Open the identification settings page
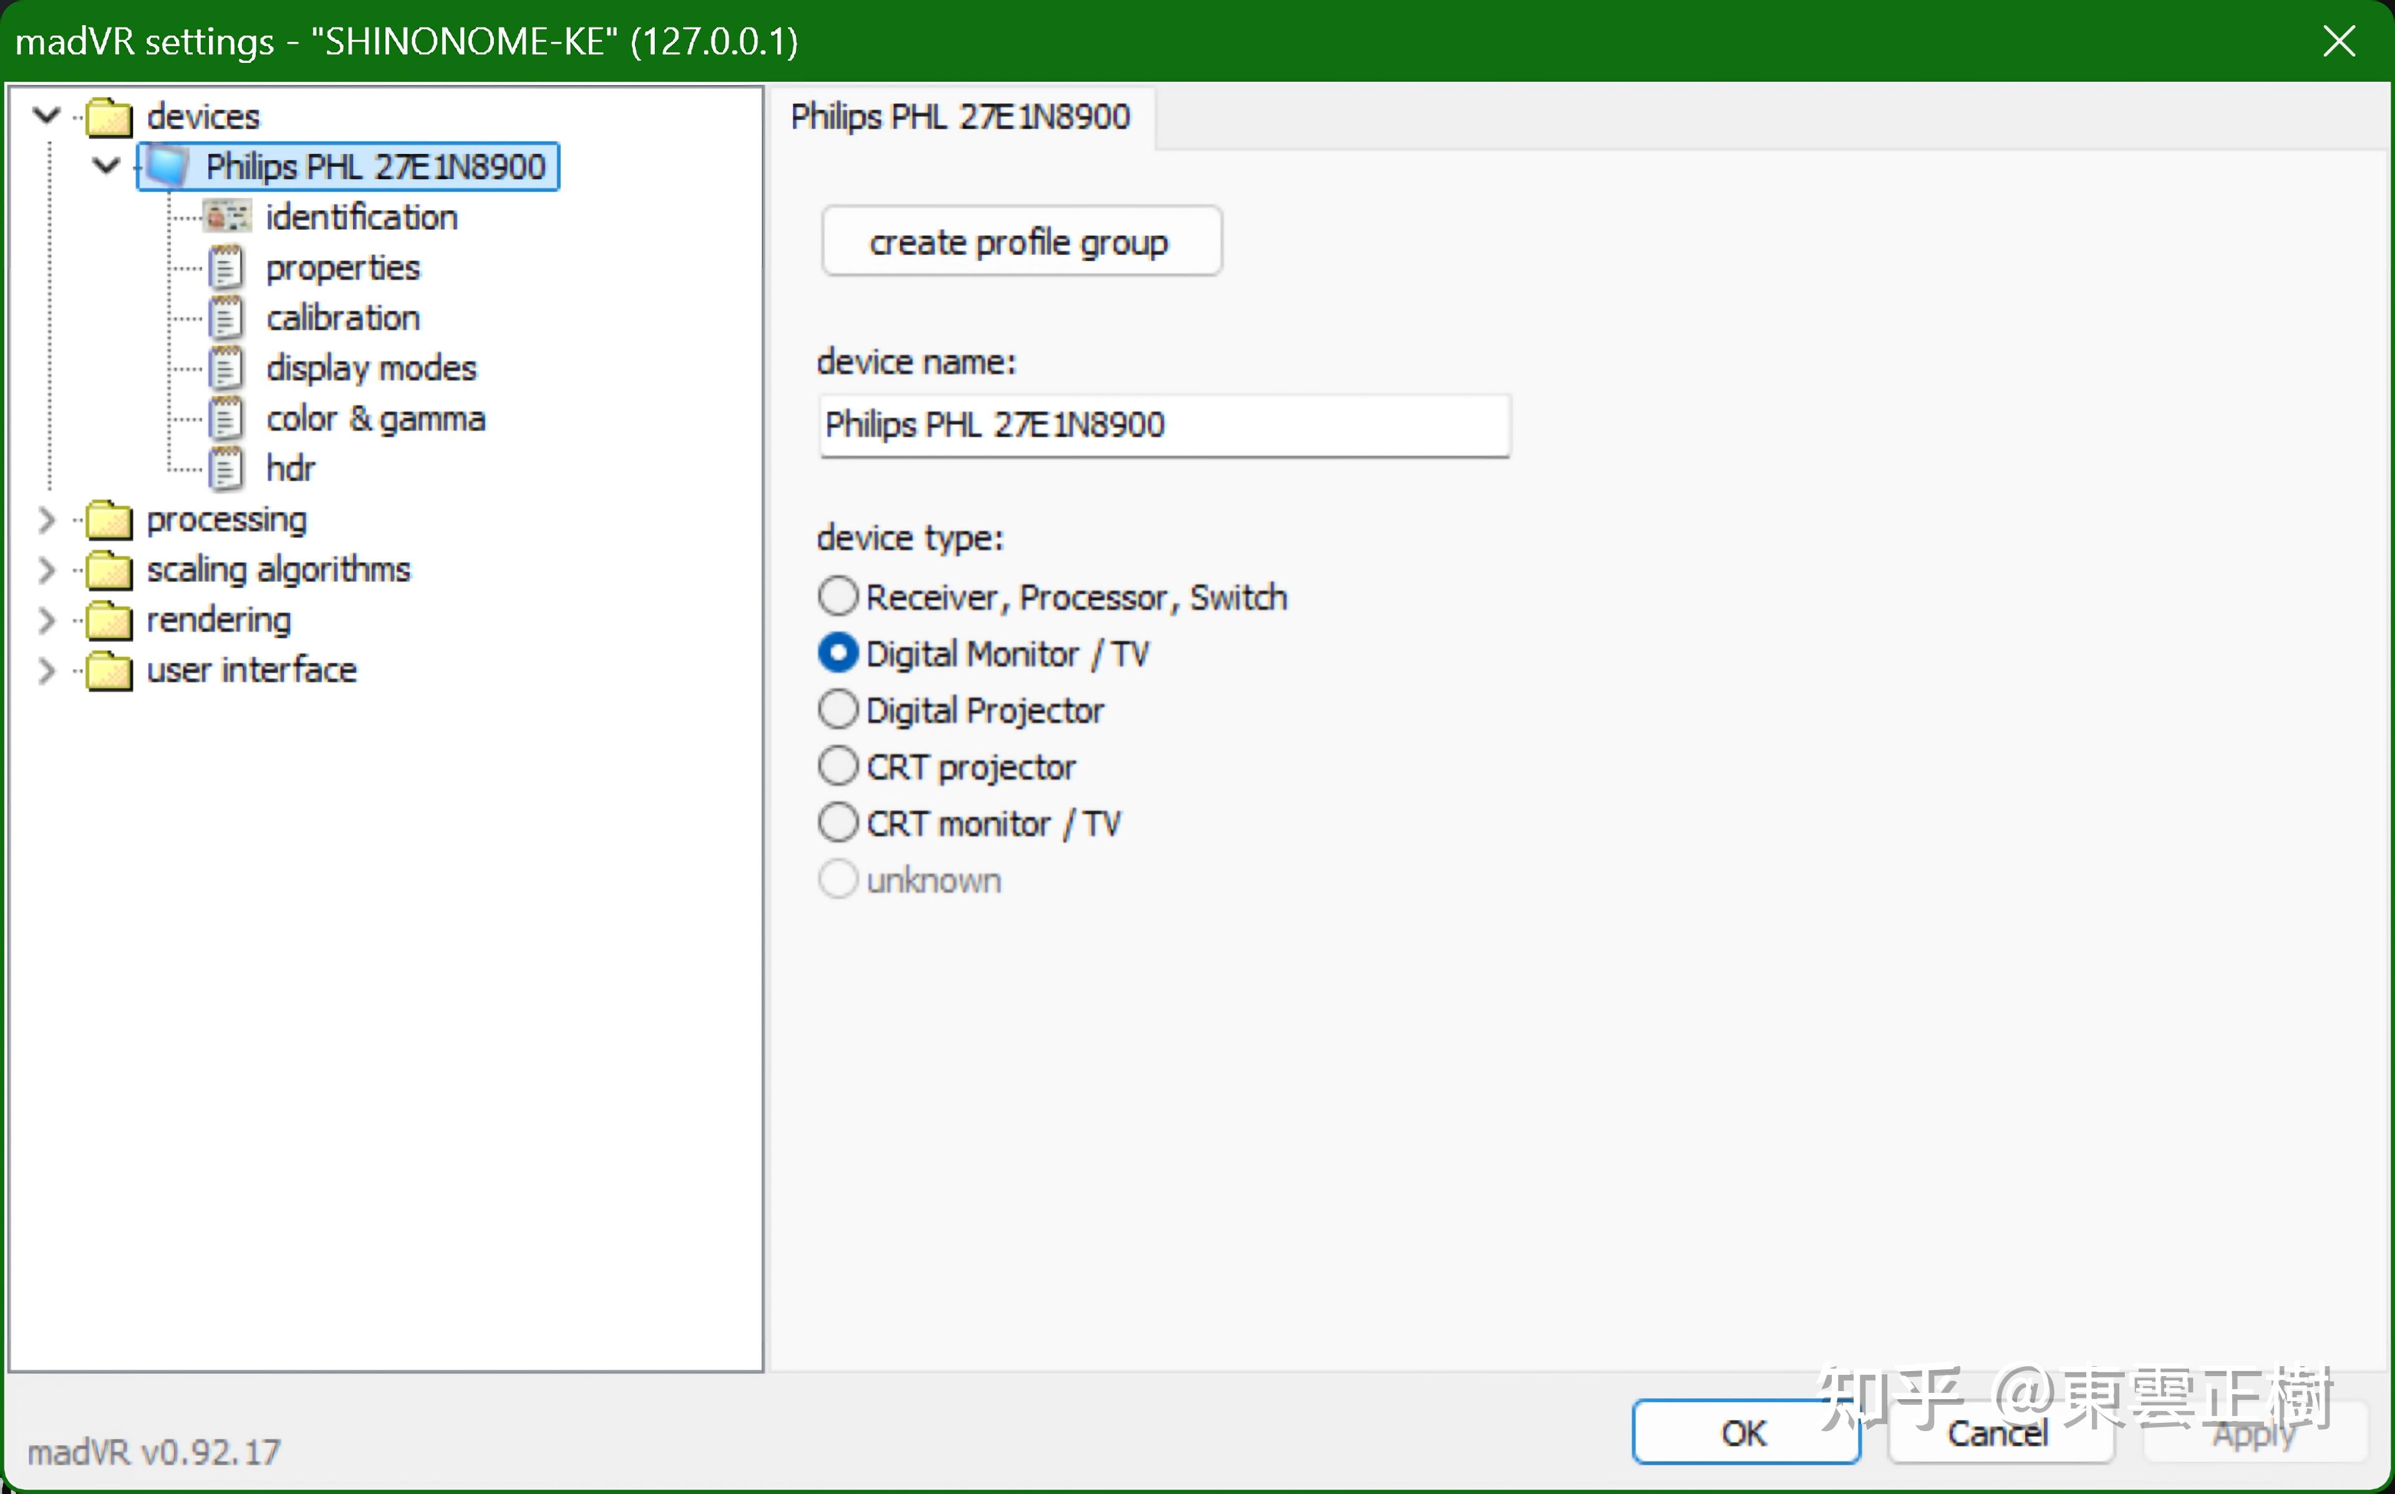The image size is (2395, 1494). (x=362, y=217)
